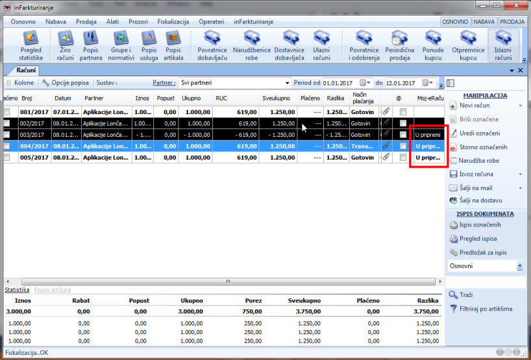The image size is (531, 360).
Task: Open Popis partnera icon
Action: 91,45
